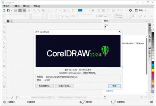This screenshot has width=156, height=106.
Task: Click the 获取帮助 link
Action: 110,91
